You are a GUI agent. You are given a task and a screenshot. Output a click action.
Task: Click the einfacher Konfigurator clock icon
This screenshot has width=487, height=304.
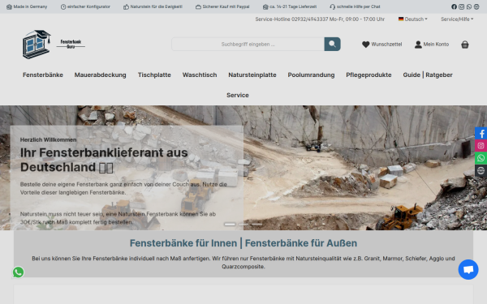click(x=63, y=6)
